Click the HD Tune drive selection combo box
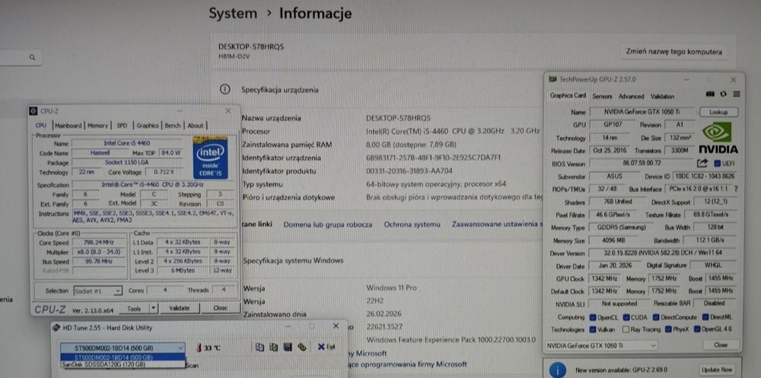This screenshot has width=761, height=378. [123, 348]
